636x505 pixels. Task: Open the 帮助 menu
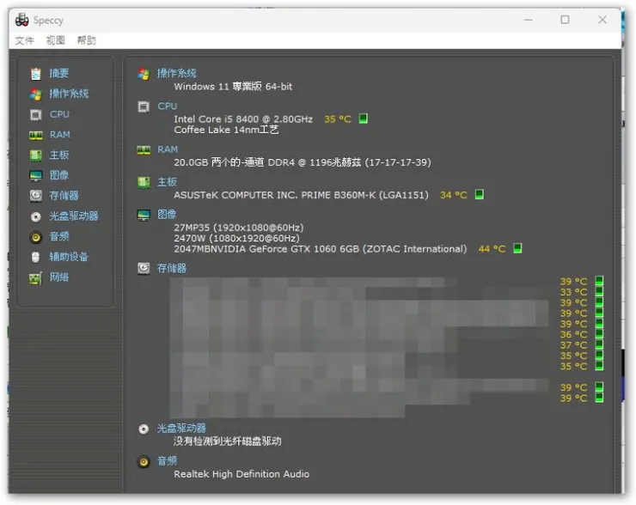[x=87, y=40]
